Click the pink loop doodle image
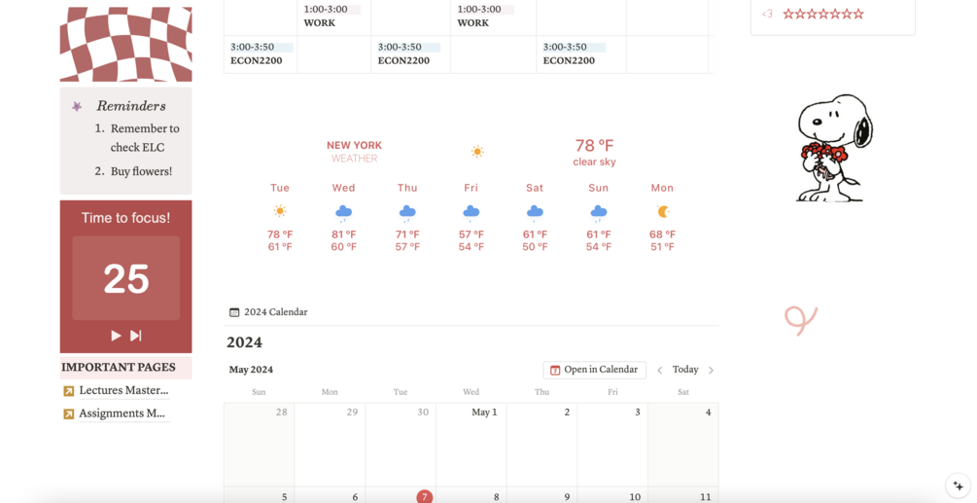Image resolution: width=977 pixels, height=503 pixels. (x=801, y=320)
